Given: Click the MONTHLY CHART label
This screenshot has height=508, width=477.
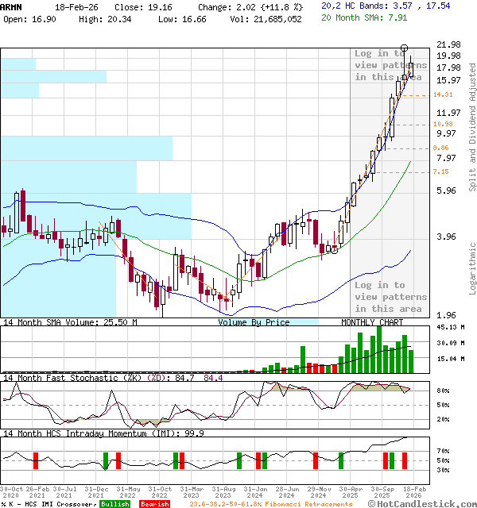Looking at the screenshot, I should [371, 322].
